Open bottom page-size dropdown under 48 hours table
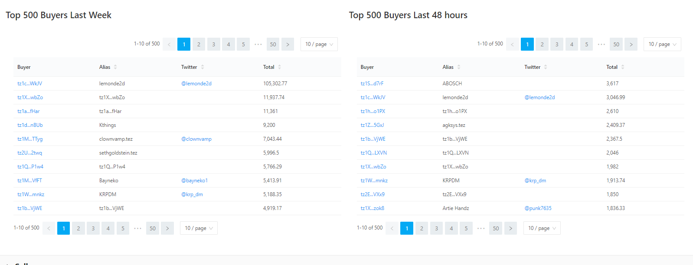693x265 pixels. click(542, 228)
